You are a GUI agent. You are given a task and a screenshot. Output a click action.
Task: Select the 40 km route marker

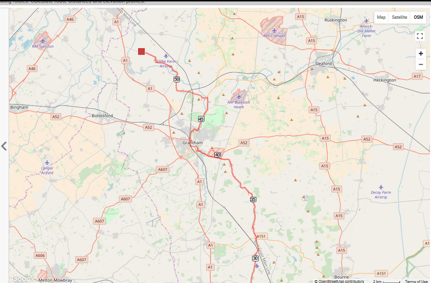pos(217,155)
